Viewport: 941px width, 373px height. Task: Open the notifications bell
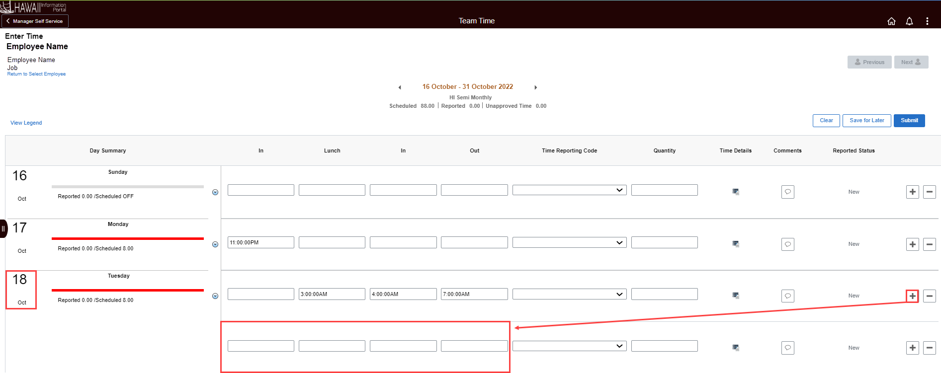[x=909, y=21]
